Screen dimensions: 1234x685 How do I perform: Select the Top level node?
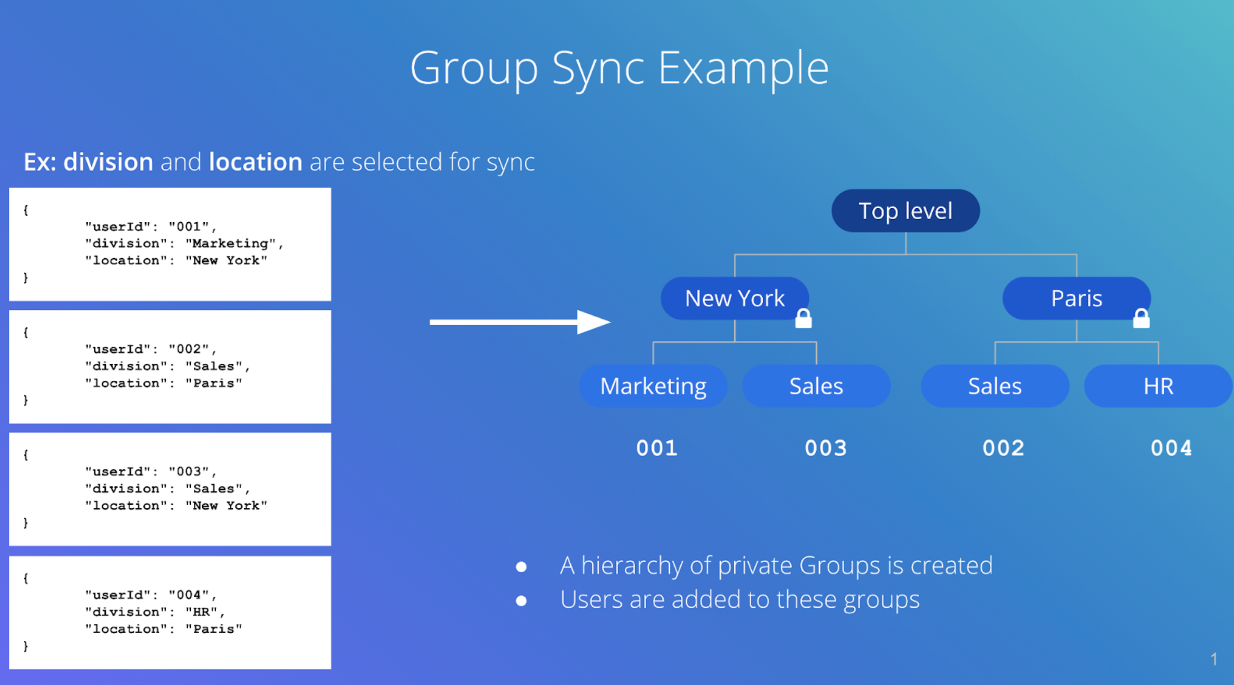click(x=905, y=211)
